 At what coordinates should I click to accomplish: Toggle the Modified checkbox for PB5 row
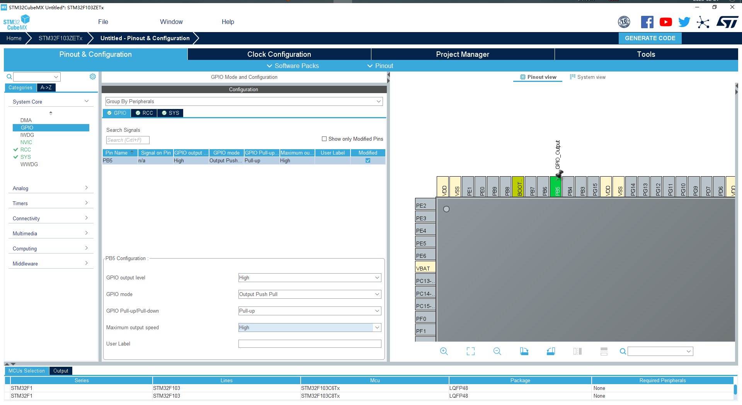(x=368, y=160)
